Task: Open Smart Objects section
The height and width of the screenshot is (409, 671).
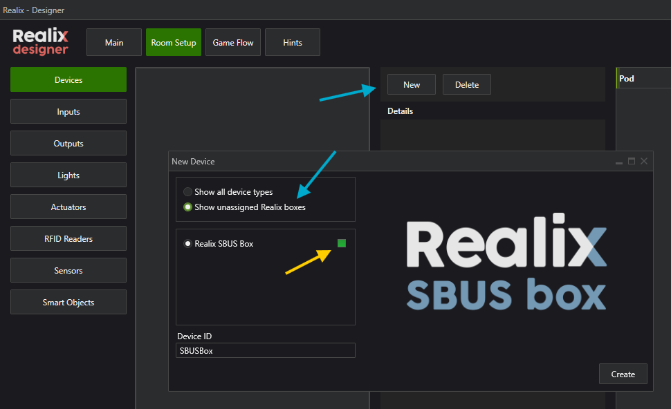Action: (68, 302)
